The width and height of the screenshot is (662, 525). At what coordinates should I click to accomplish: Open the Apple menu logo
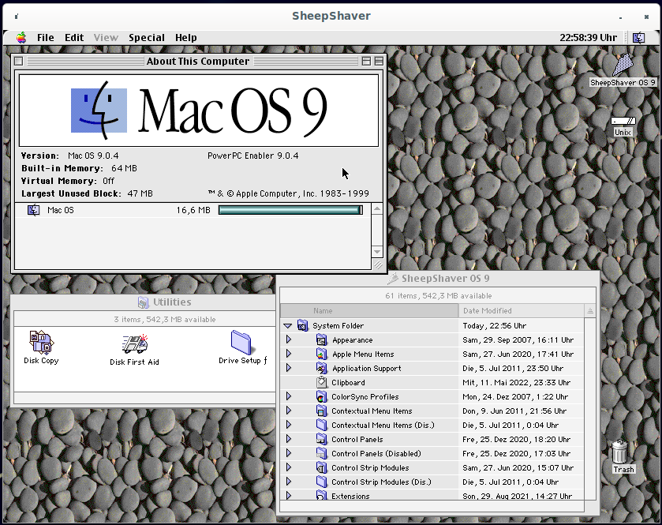tap(21, 38)
